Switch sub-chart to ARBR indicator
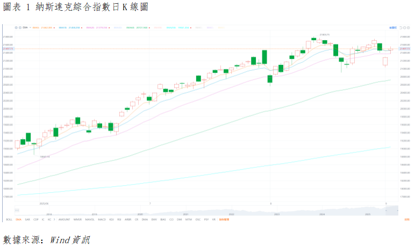The image size is (415, 248). pos(128,220)
